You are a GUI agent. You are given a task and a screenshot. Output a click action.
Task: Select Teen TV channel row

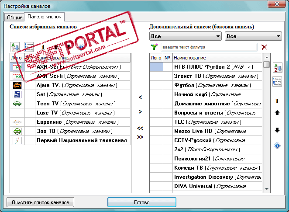(70, 104)
